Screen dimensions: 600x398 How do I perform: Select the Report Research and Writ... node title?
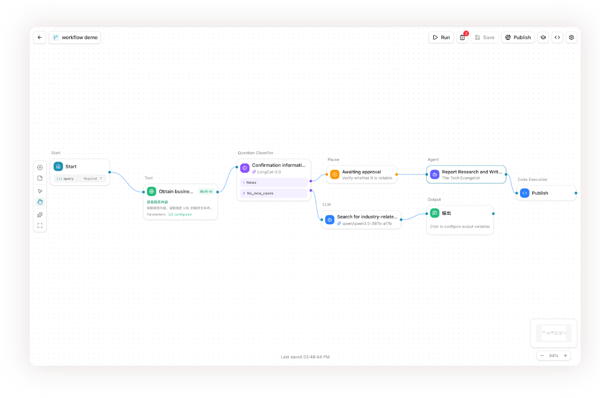point(472,172)
